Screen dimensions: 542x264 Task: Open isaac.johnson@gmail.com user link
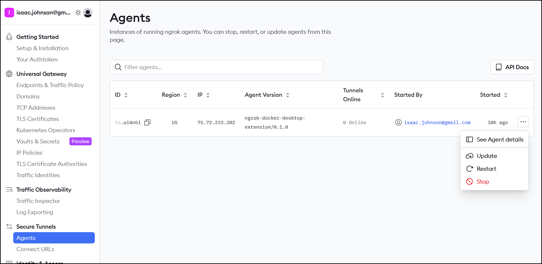tap(437, 123)
